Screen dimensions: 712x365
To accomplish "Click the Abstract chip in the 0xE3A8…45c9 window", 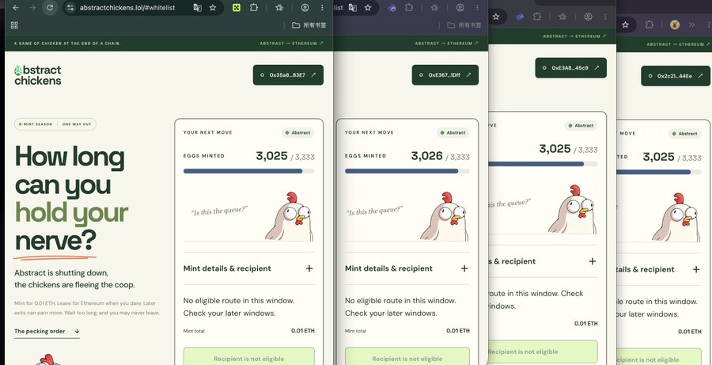I will click(581, 125).
